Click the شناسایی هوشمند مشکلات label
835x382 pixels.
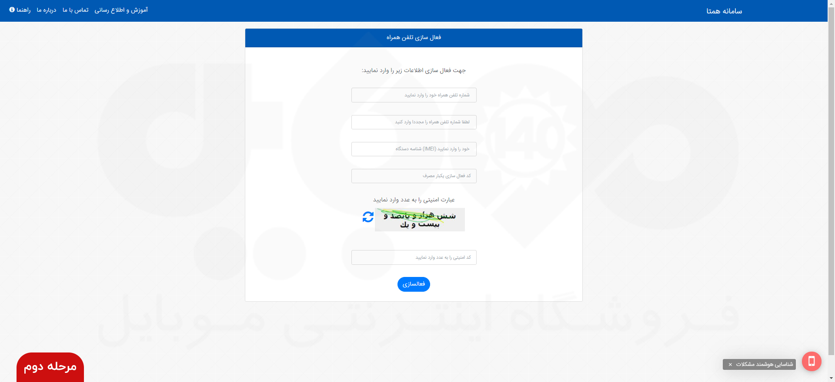(x=765, y=365)
